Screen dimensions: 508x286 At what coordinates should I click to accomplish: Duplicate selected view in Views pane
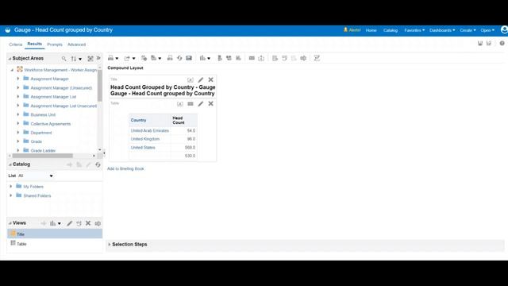pos(79,223)
